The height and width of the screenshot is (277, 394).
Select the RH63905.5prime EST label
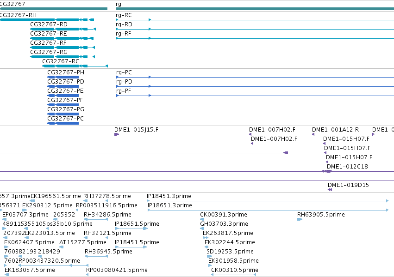point(321,215)
